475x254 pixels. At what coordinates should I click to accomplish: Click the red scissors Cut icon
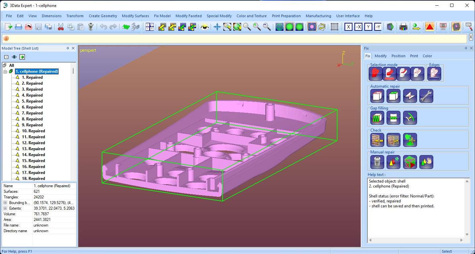point(61,27)
